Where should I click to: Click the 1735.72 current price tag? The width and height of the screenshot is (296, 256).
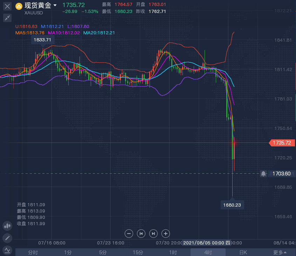pos(281,143)
